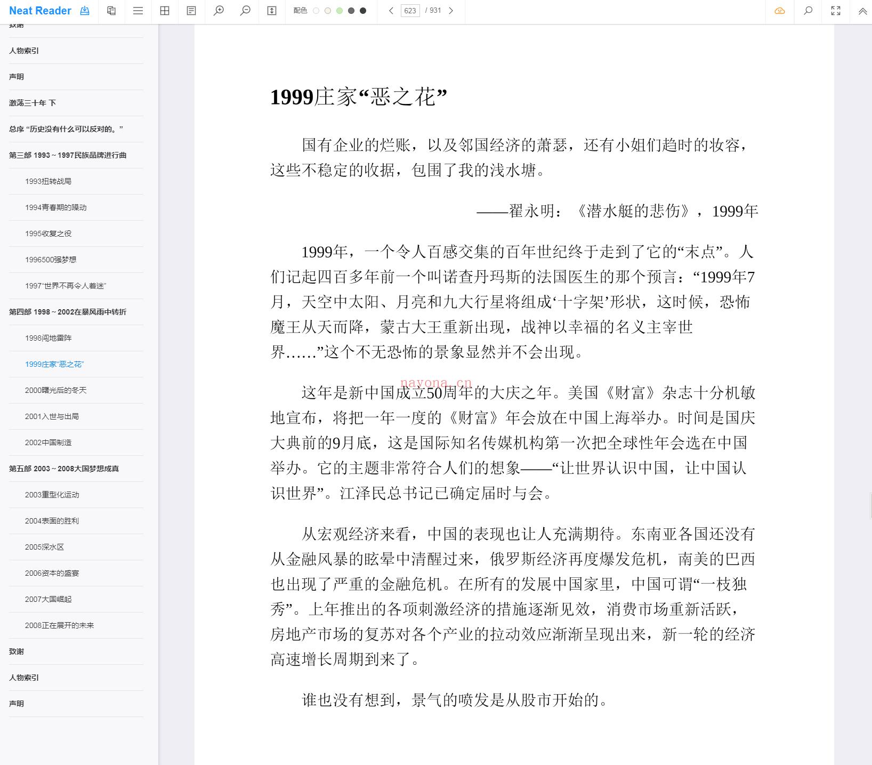Select the white color theme swatch

click(x=316, y=11)
